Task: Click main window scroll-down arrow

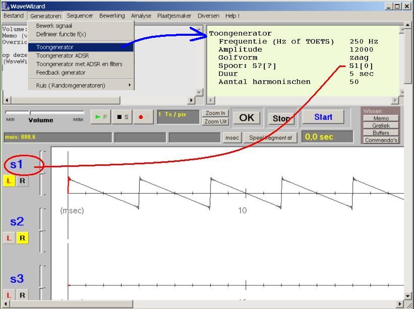Action: pyautogui.click(x=408, y=296)
